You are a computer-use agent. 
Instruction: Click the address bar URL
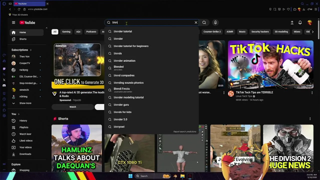pyautogui.click(x=37, y=9)
